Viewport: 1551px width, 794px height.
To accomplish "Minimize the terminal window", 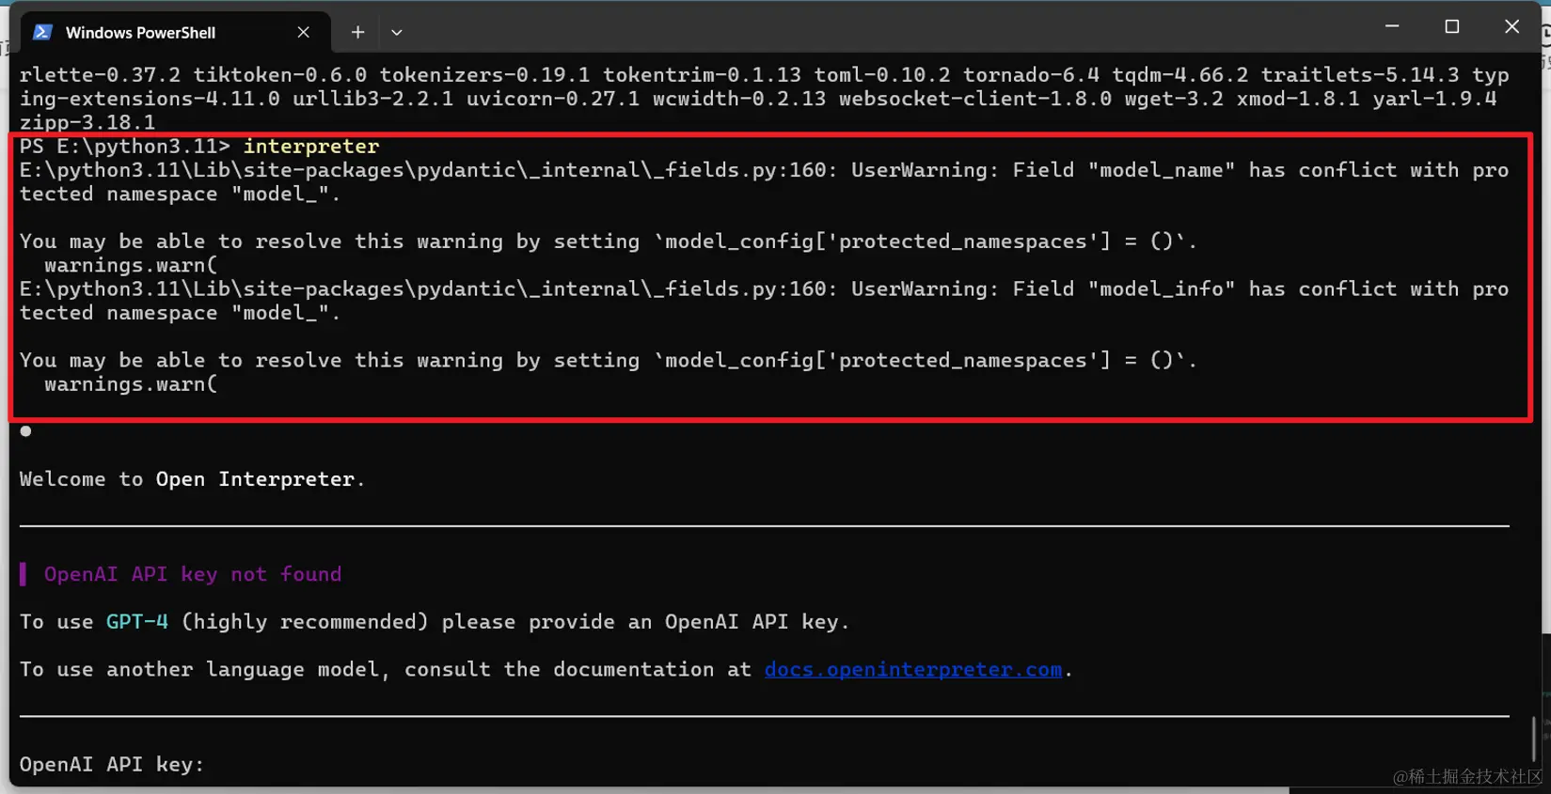I will coord(1392,26).
